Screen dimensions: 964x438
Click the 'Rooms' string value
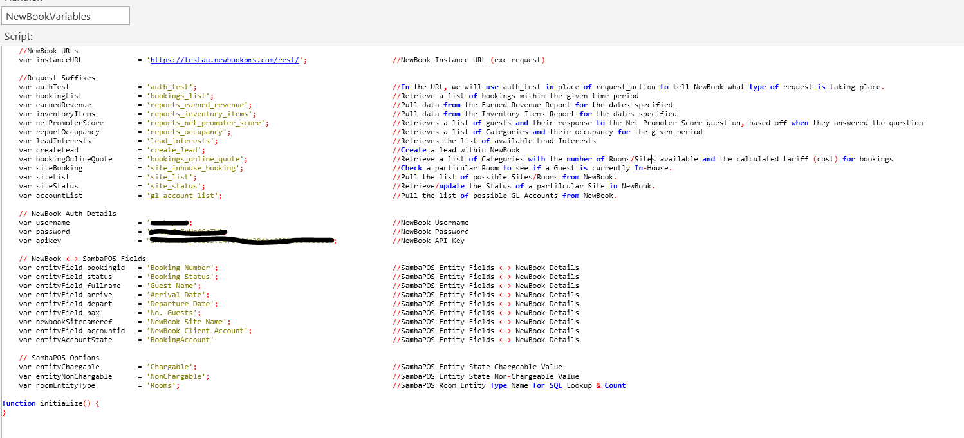click(x=162, y=385)
